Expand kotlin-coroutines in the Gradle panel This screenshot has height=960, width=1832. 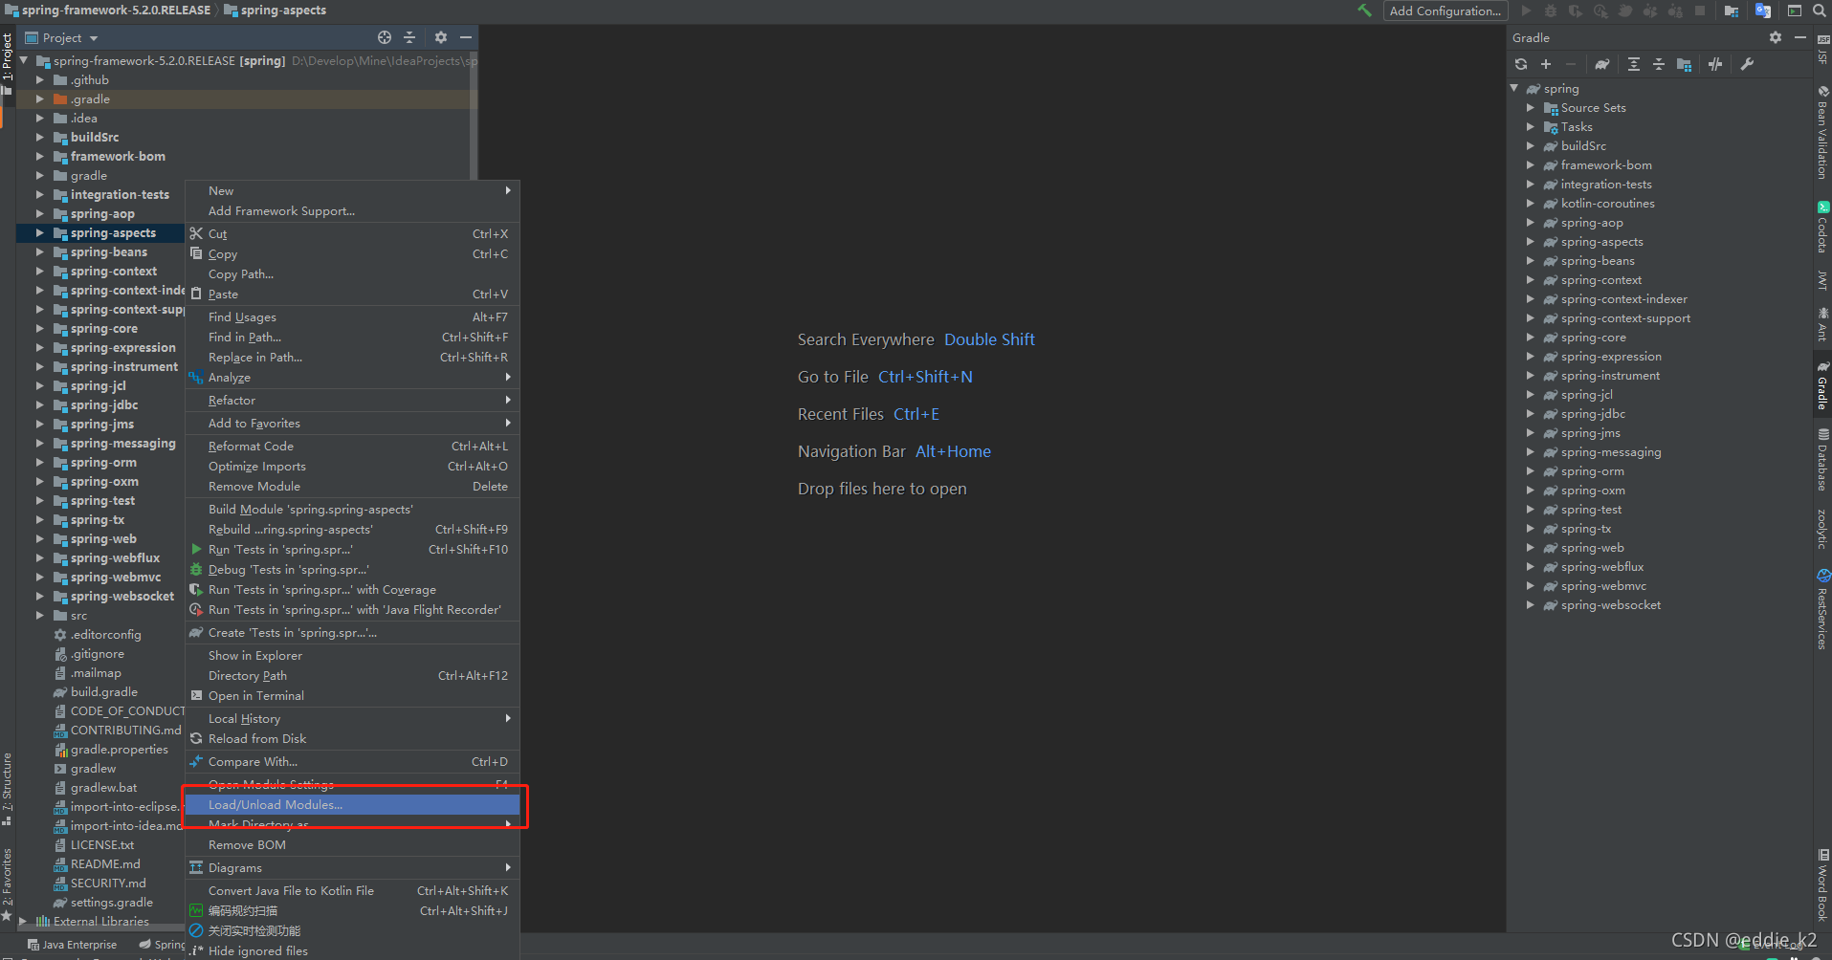tap(1531, 204)
